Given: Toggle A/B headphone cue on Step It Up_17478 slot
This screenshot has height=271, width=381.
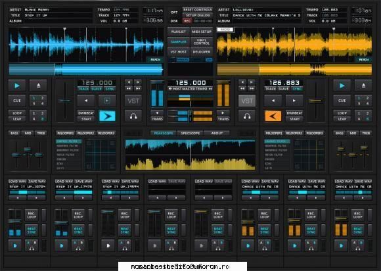Looking at the screenshot, I should 78,246.
